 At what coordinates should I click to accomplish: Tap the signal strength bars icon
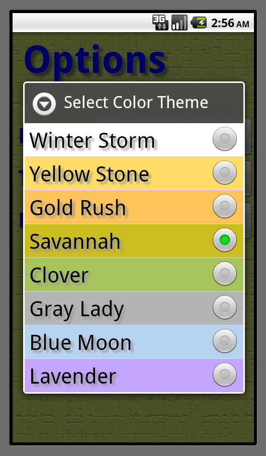tap(179, 23)
